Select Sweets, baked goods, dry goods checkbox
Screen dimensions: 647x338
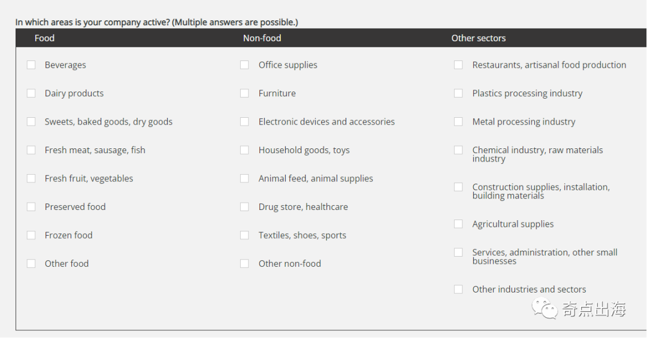pyautogui.click(x=31, y=121)
